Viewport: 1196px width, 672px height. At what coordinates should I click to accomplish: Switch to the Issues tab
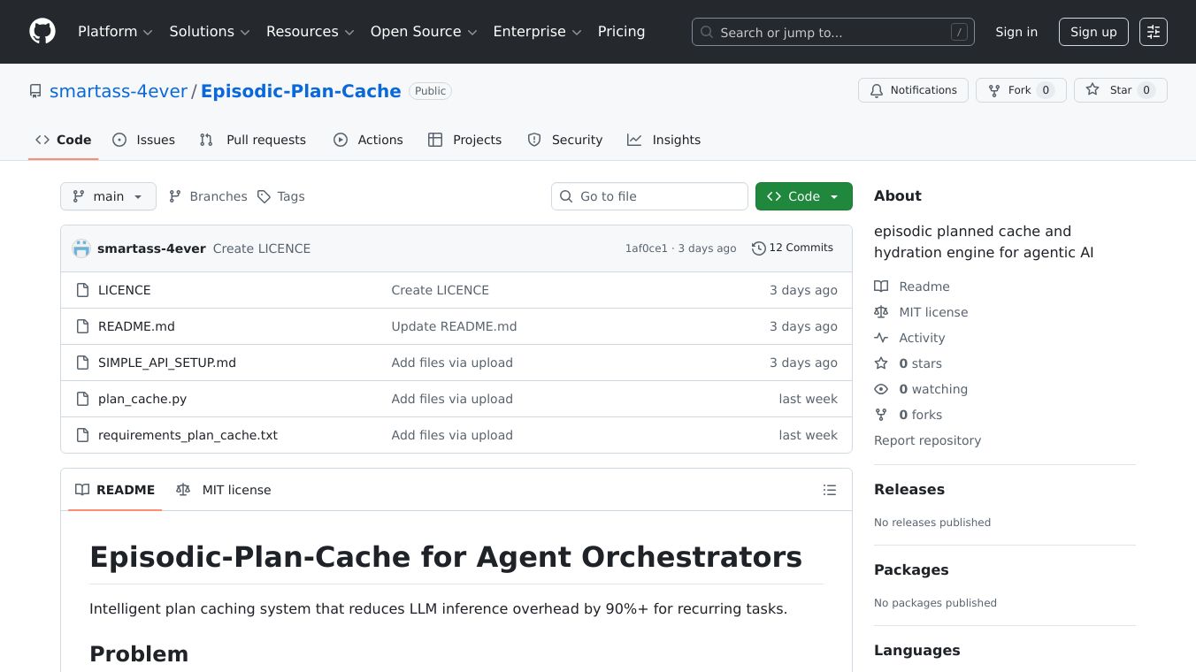click(x=144, y=140)
